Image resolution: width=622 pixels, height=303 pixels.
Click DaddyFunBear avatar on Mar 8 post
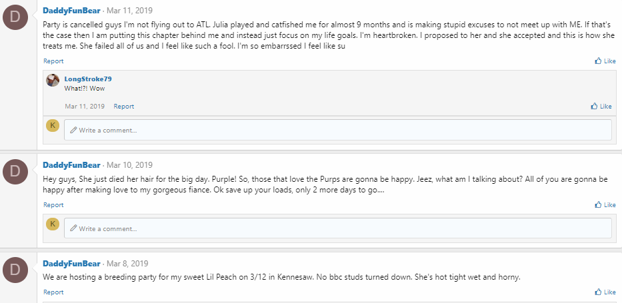[15, 270]
